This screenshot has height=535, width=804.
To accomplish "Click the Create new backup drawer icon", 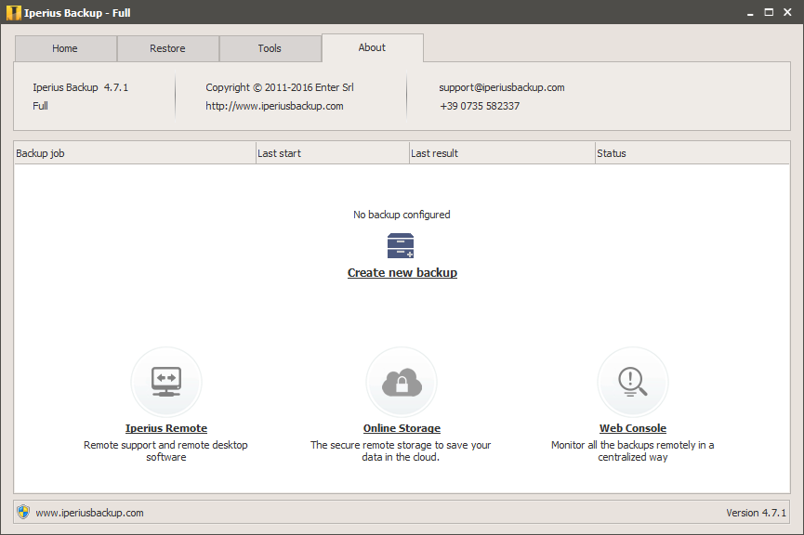I will tap(401, 246).
